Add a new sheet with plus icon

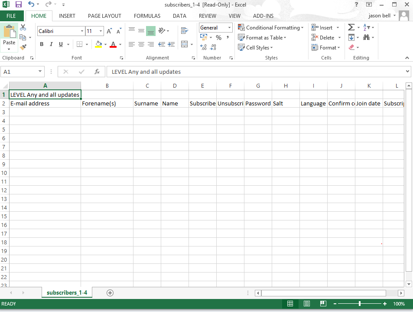pyautogui.click(x=110, y=293)
